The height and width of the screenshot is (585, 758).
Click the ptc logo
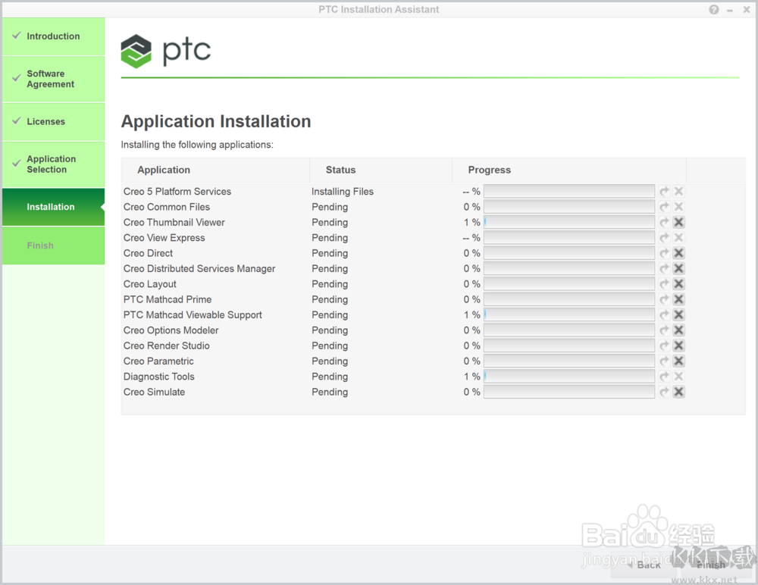(x=166, y=51)
